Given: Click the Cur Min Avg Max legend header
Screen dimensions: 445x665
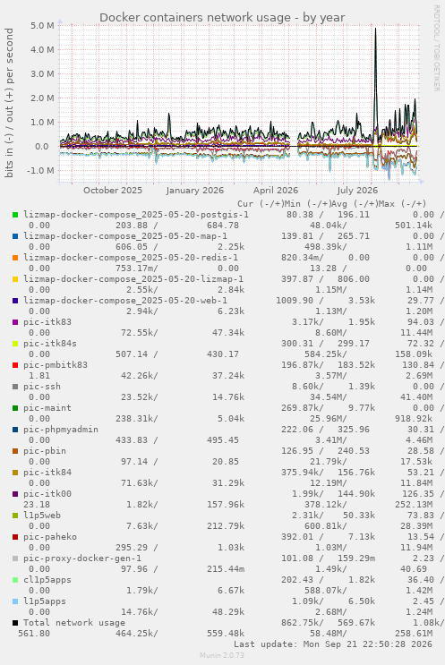Looking at the screenshot, I should click(x=331, y=204).
